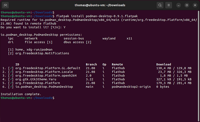Click the Op column header
This screenshot has height=122, width=200.
(104, 65)
